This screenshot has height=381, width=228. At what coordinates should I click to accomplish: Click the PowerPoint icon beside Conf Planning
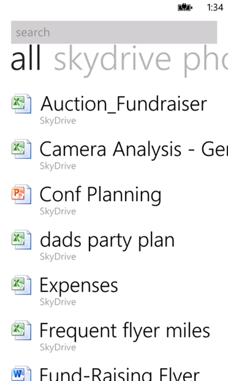(x=21, y=194)
